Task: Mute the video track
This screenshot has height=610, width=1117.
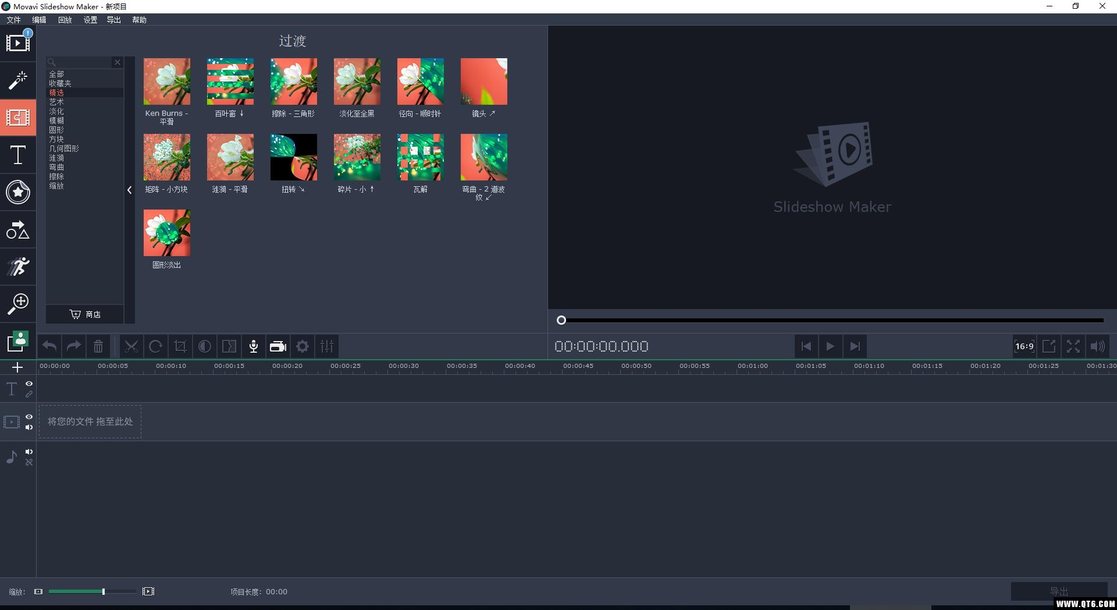Action: 29,427
